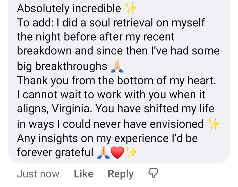Viewport: 238px width, 187px height.
Task: Click the words 'Absolutely incredible'
Action: click(x=69, y=9)
